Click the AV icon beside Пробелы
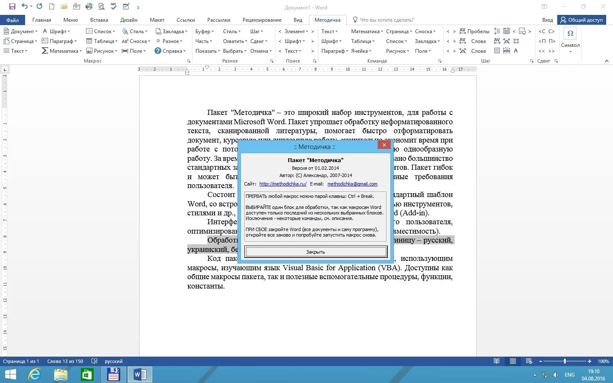 462,31
